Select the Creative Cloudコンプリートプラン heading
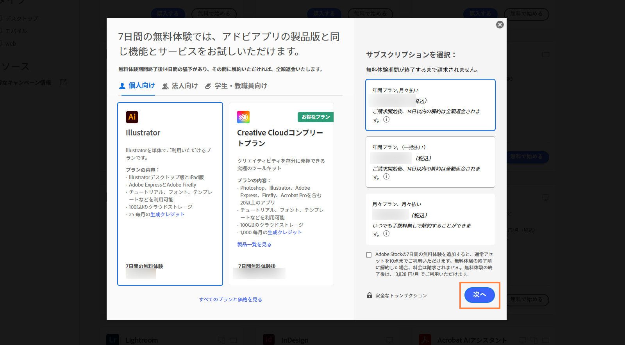 pyautogui.click(x=280, y=138)
